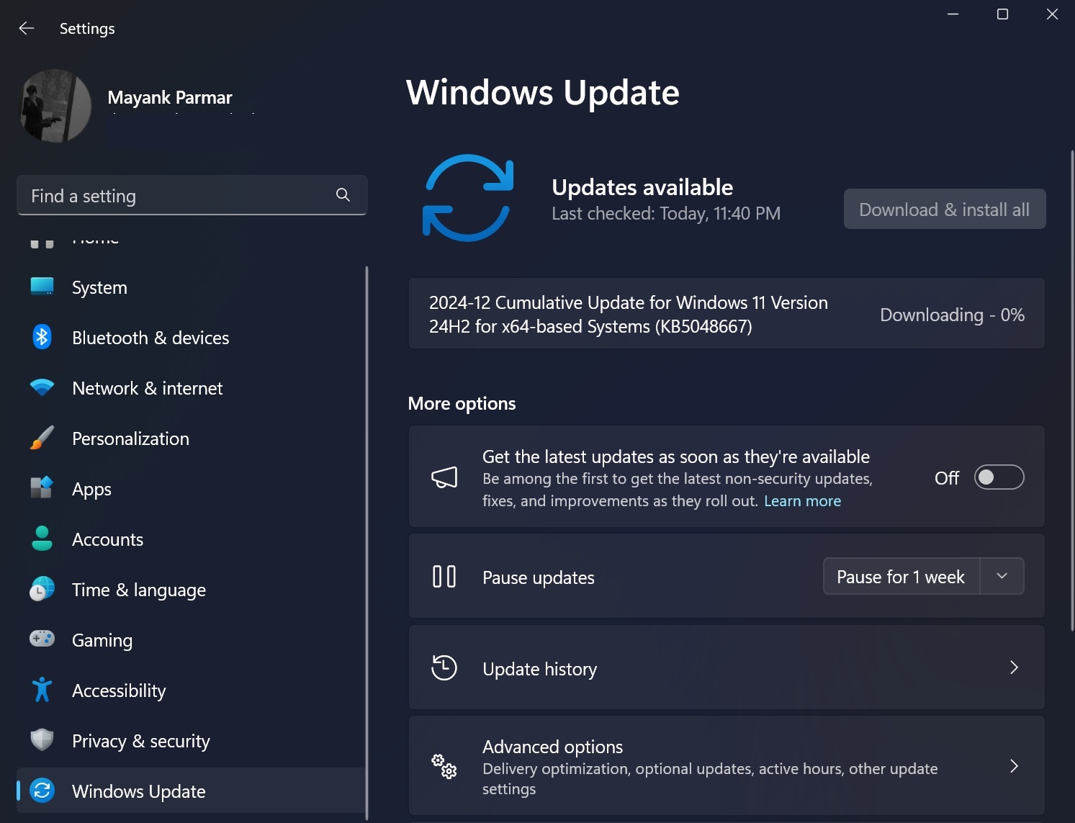Click Download & install all
This screenshot has height=823, width=1075.
coord(944,209)
